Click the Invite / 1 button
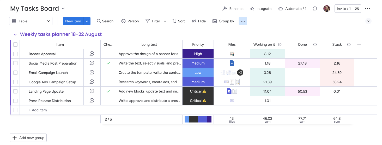This screenshot has height=145, width=382. [x=343, y=9]
